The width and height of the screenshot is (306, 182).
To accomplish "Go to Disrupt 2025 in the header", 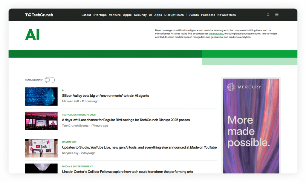I will coord(174,15).
